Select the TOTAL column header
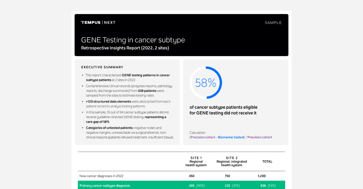363x189 pixels. (x=267, y=161)
